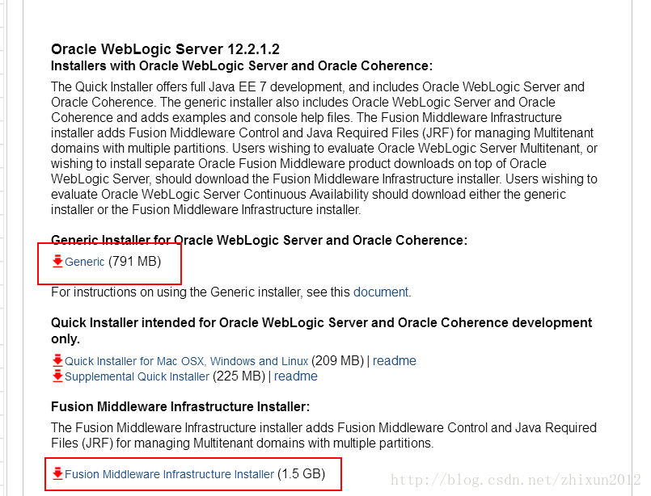This screenshot has width=651, height=496.
Task: Click the download icon for Quick Installer
Action: [x=57, y=360]
